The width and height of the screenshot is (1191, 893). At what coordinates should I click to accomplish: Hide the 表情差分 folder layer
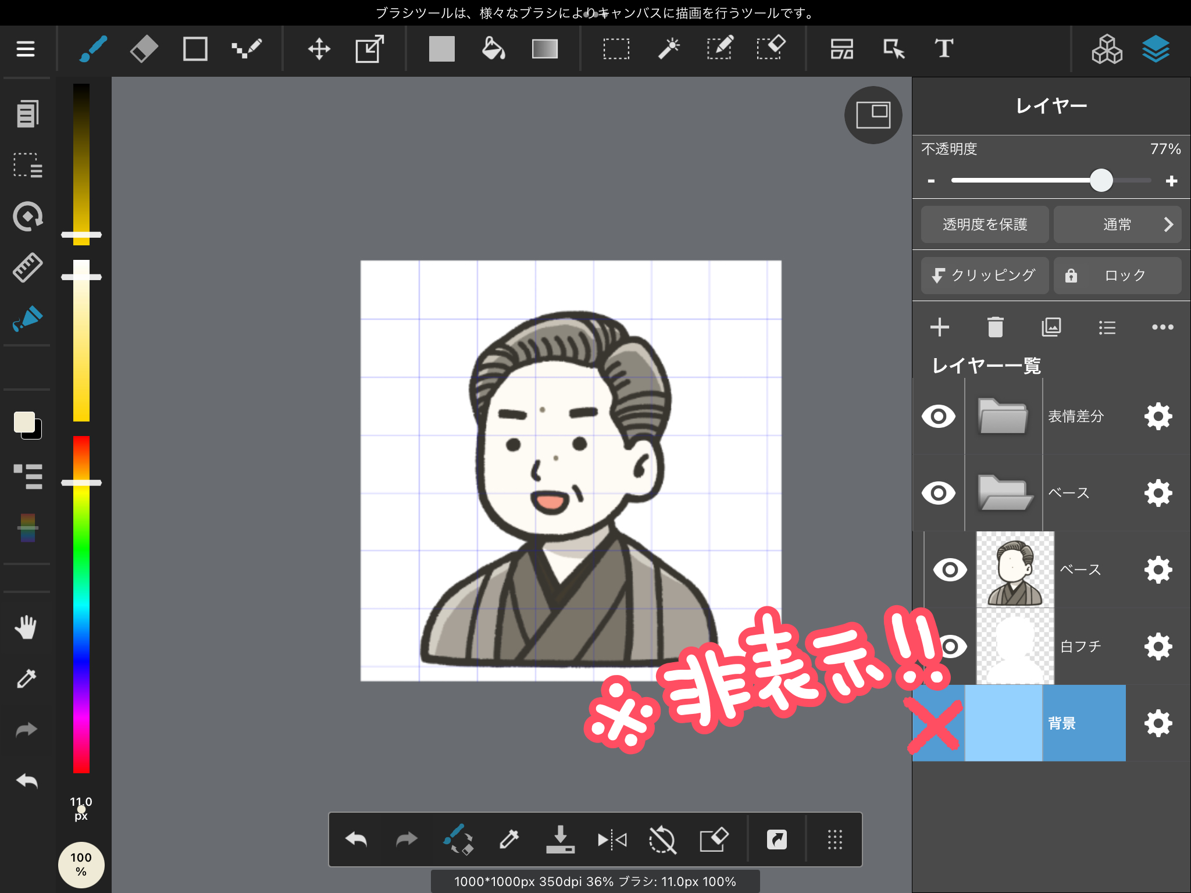[x=938, y=416]
